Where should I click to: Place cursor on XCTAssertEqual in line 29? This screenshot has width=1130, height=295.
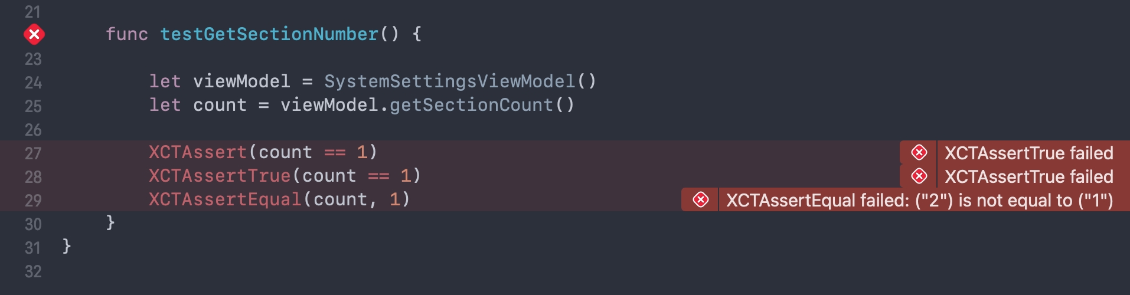(225, 199)
